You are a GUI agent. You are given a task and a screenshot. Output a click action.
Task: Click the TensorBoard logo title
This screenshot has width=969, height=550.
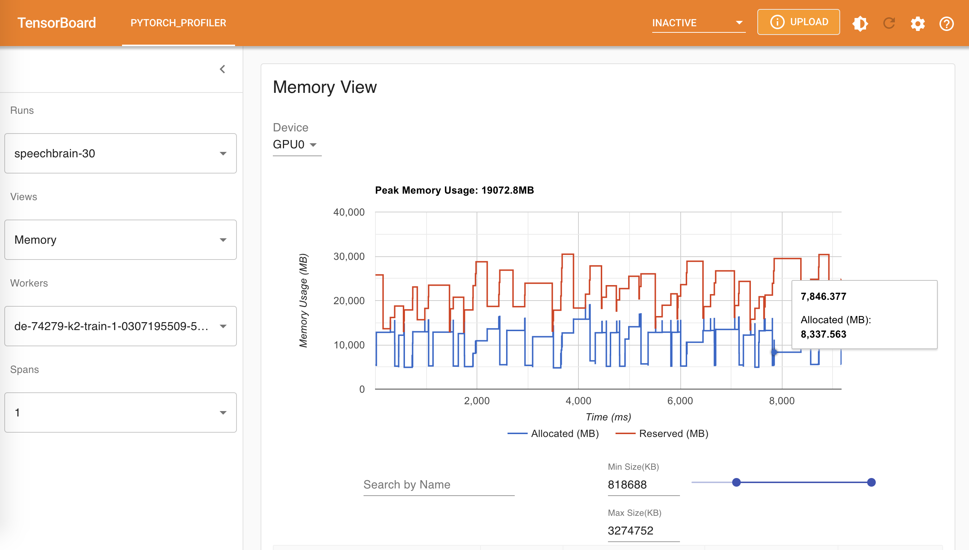pos(57,23)
